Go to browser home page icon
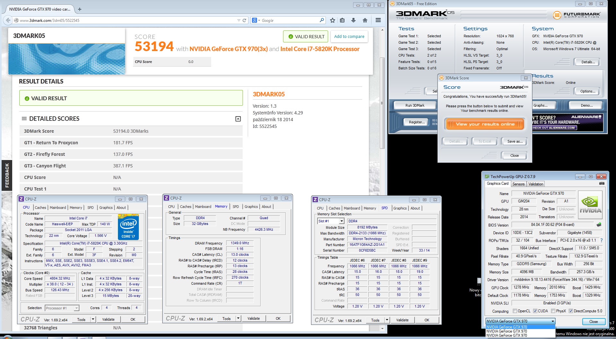The height and width of the screenshot is (339, 616). pos(365,20)
